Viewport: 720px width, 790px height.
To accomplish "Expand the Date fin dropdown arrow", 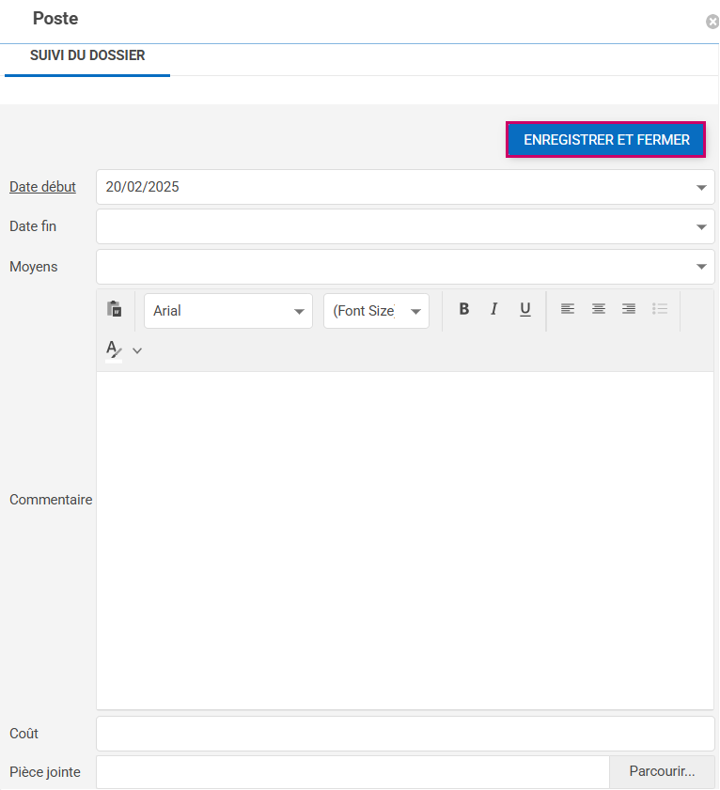I will tap(701, 226).
